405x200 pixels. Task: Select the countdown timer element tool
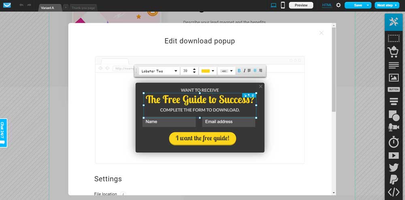(393, 142)
